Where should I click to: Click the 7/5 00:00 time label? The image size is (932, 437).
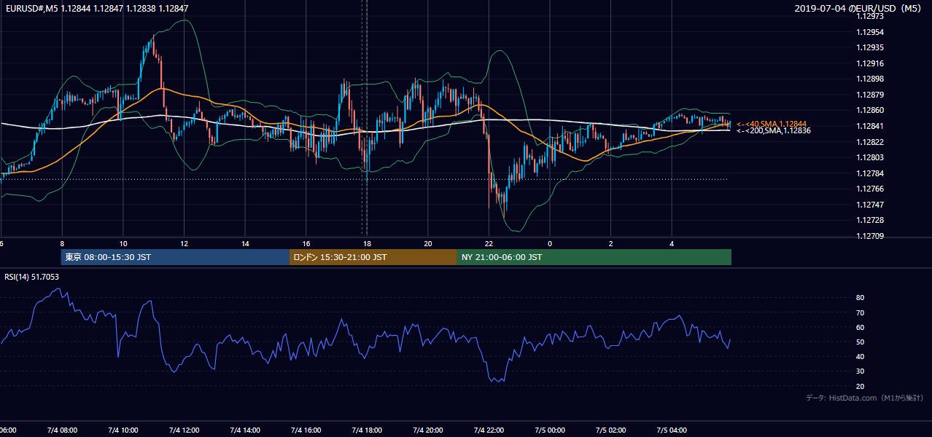[550, 430]
